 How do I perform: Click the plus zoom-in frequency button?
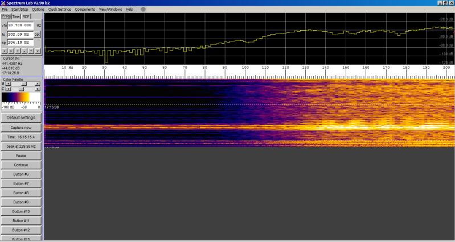(18, 51)
